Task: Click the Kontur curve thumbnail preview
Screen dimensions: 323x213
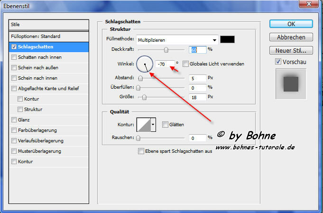Action: click(x=143, y=125)
